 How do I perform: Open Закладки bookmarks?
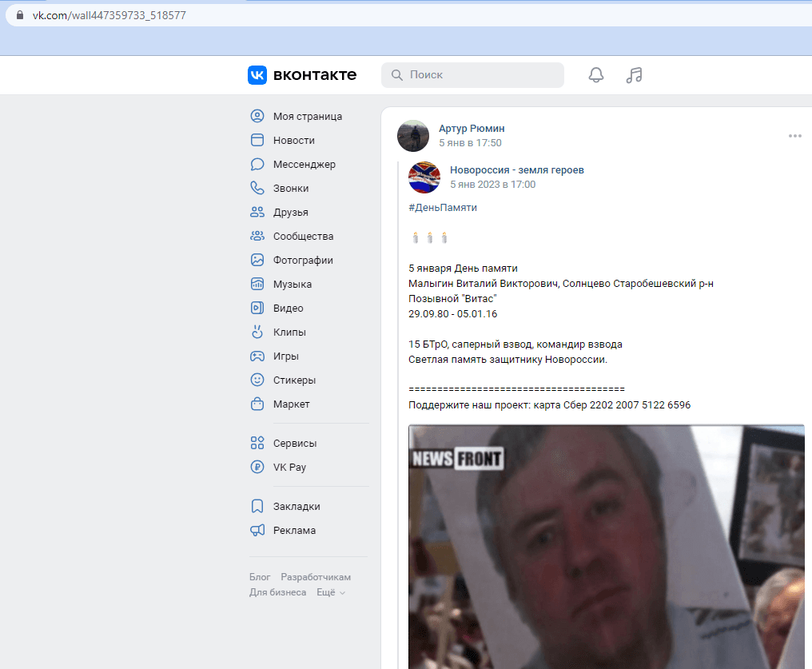pyautogui.click(x=296, y=507)
